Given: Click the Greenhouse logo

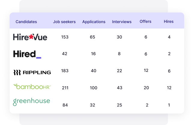Looking at the screenshot, I should click(31, 101).
